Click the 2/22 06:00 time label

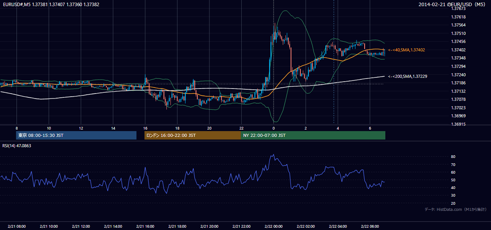coord(370,226)
